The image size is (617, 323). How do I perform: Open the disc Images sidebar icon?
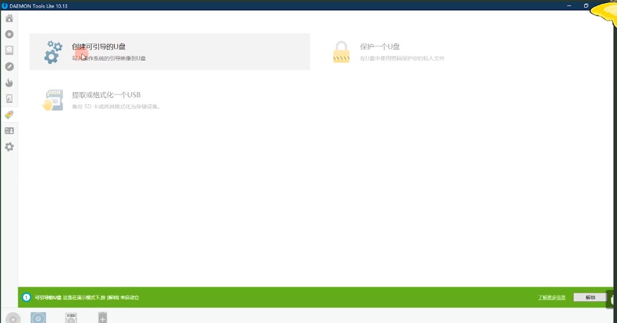point(9,34)
